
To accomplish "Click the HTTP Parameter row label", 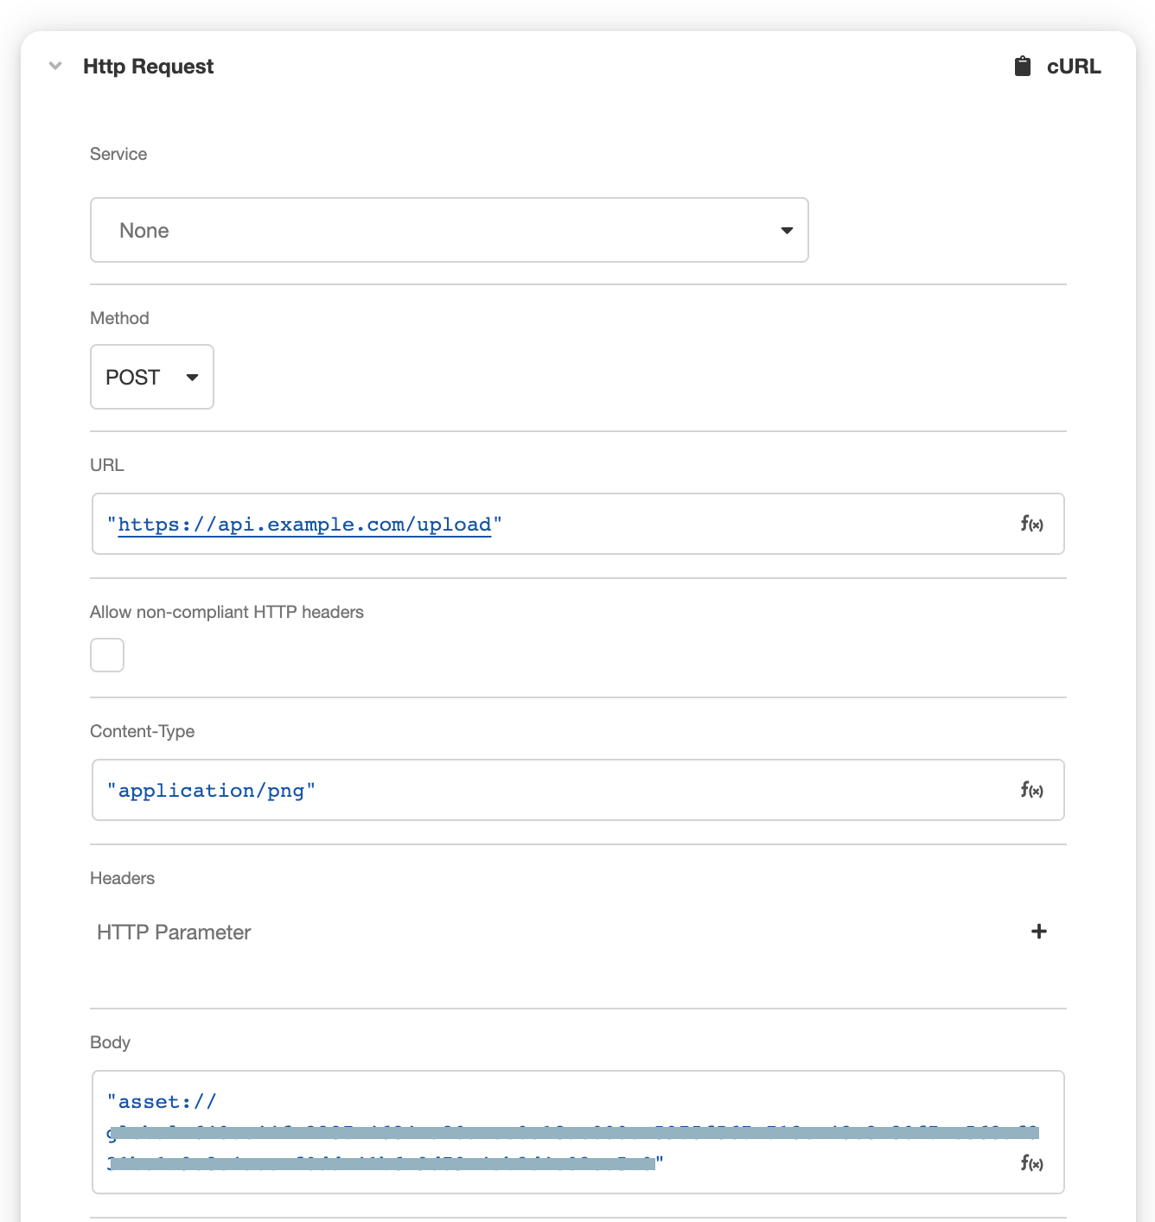I will [174, 932].
